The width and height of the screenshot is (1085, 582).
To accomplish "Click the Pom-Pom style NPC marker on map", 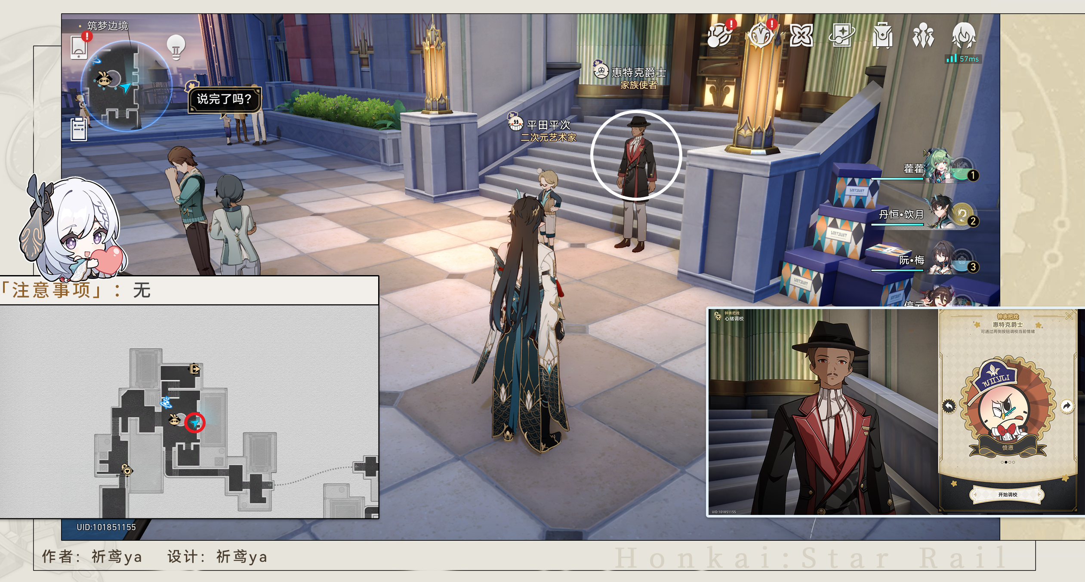I will [174, 420].
